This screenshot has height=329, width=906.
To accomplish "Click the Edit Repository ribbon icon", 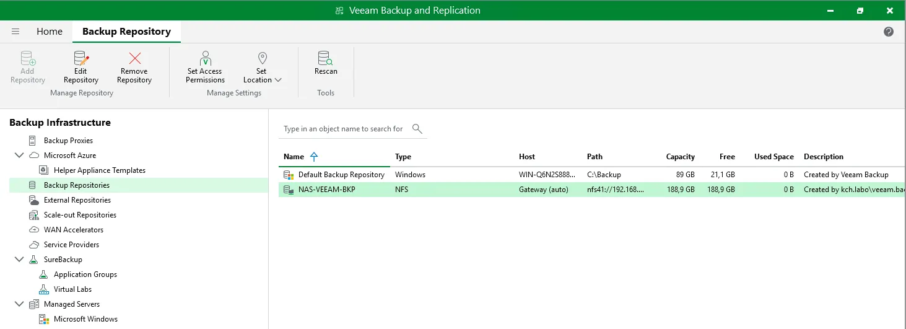I will click(x=81, y=59).
